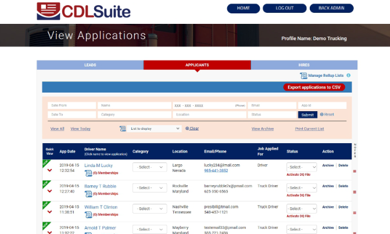Image resolution: width=390 pixels, height=234 pixels.
Task: Click the memberships list icon for William T Clinton
Action: coord(88,215)
